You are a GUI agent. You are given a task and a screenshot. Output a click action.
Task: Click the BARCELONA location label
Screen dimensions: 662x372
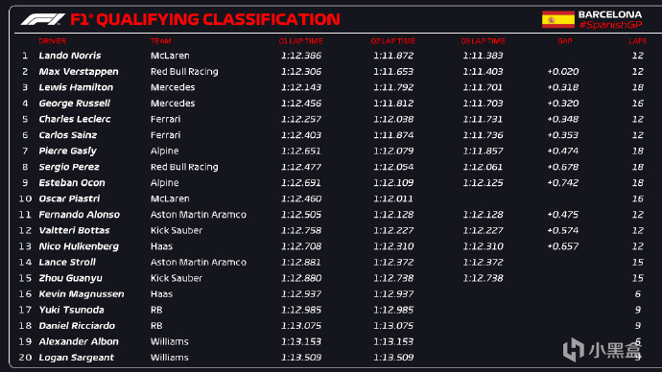coord(610,14)
